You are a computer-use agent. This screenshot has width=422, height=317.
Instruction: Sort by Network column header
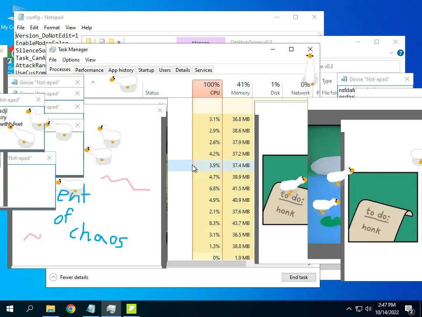pos(298,88)
